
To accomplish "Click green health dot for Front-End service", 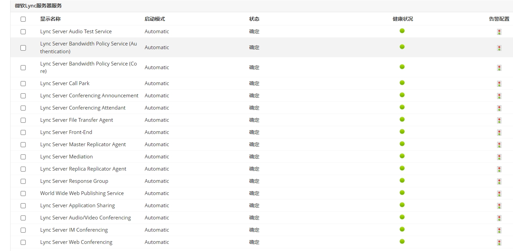I will click(x=402, y=132).
